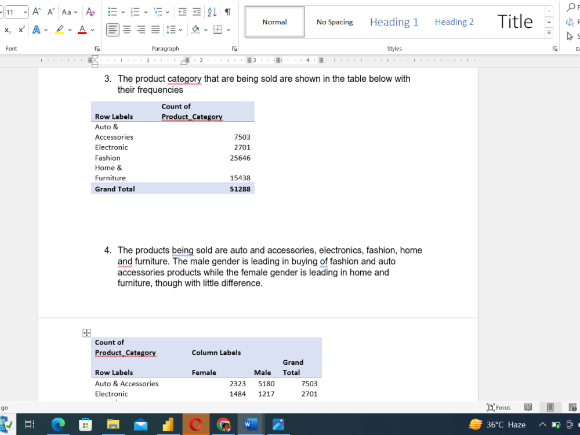Open Microsoft Edge from taskbar
Screen dimensions: 580x435
coord(57,424)
